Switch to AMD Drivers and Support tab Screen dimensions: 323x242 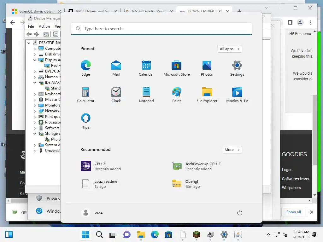93,11
